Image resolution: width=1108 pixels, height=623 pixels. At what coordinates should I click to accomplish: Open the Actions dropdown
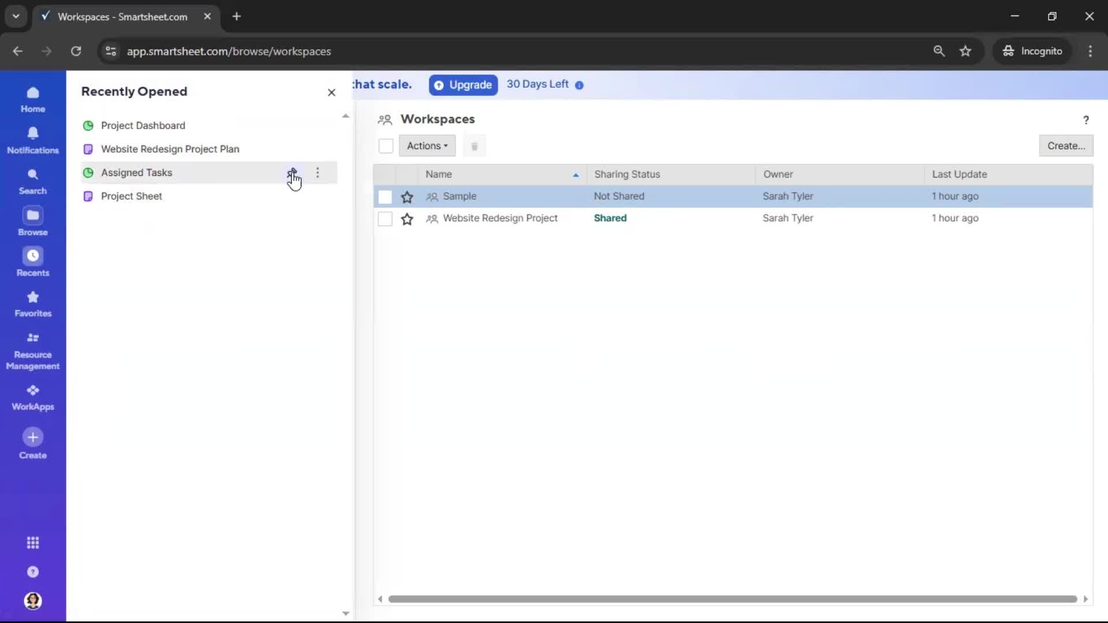point(428,146)
